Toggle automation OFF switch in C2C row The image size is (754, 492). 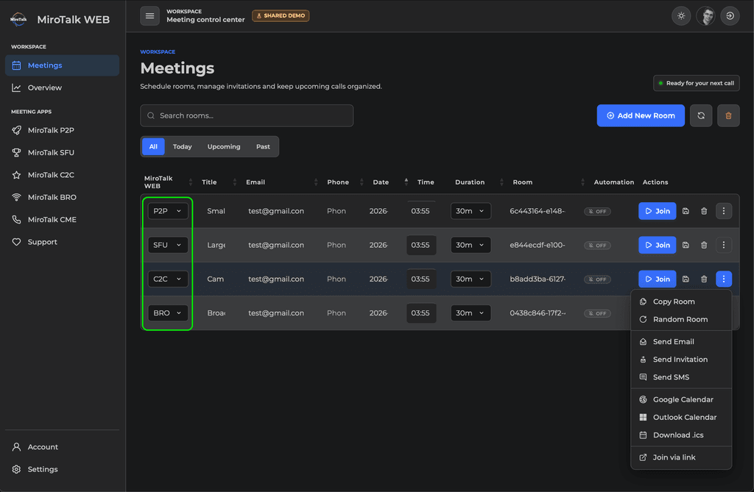click(x=597, y=279)
